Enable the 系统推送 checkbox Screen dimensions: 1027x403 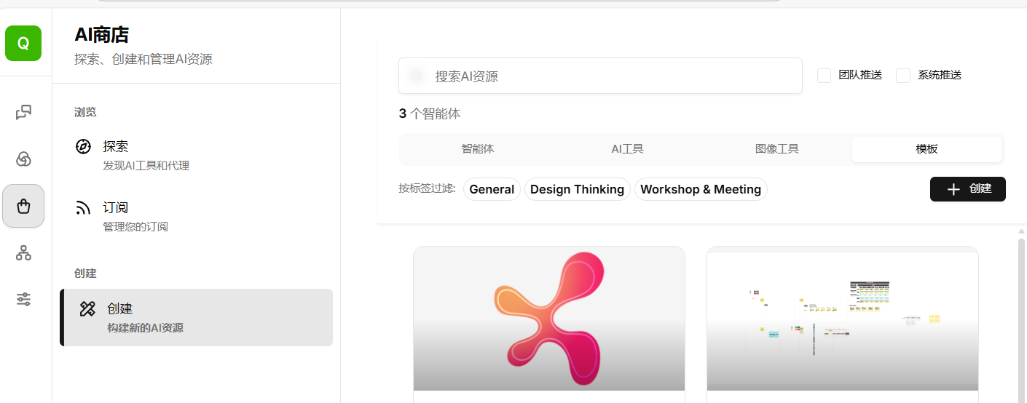tap(903, 76)
